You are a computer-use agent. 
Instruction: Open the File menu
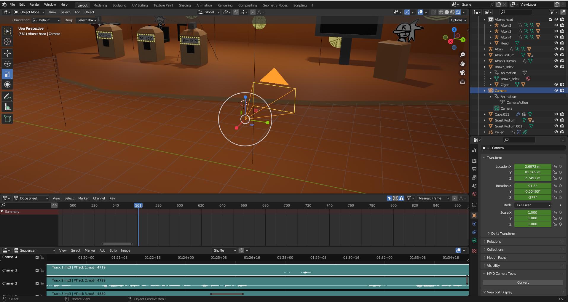coord(12,4)
